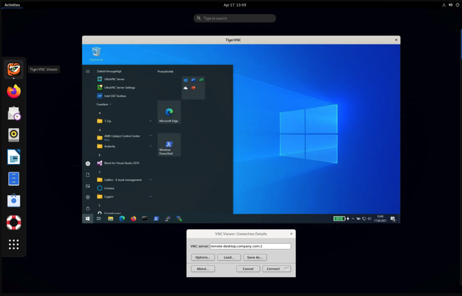Open Firefox from the GNOME dock

click(x=14, y=91)
